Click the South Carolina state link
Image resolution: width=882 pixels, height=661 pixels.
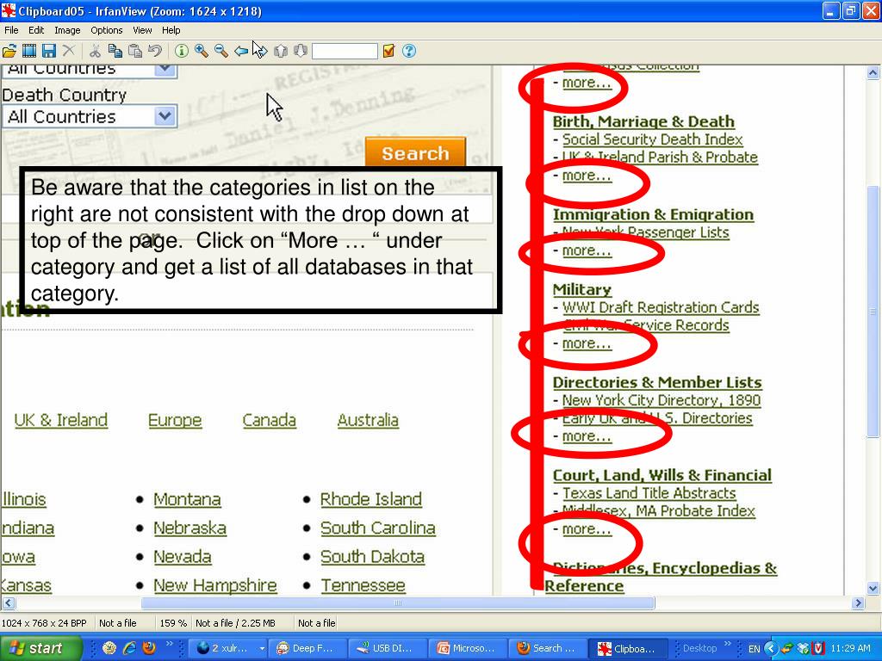click(378, 528)
